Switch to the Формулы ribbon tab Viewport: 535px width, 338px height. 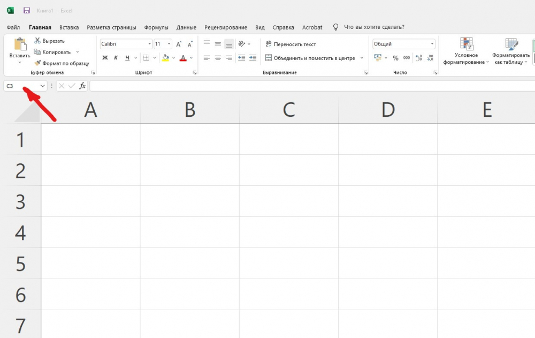click(x=156, y=27)
